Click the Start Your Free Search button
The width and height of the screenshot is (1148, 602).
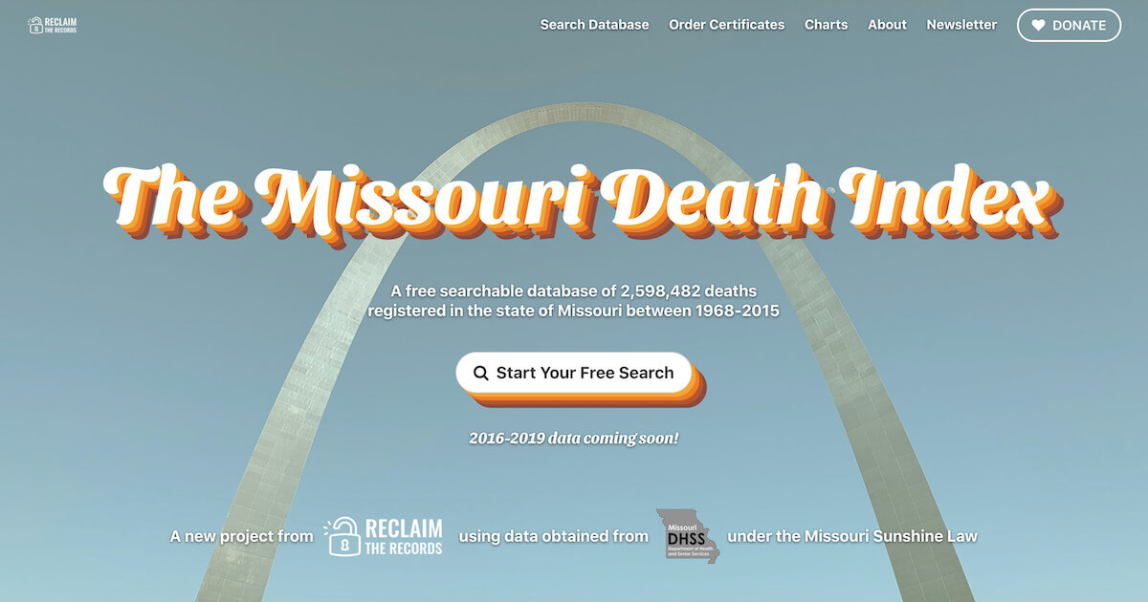coord(574,373)
